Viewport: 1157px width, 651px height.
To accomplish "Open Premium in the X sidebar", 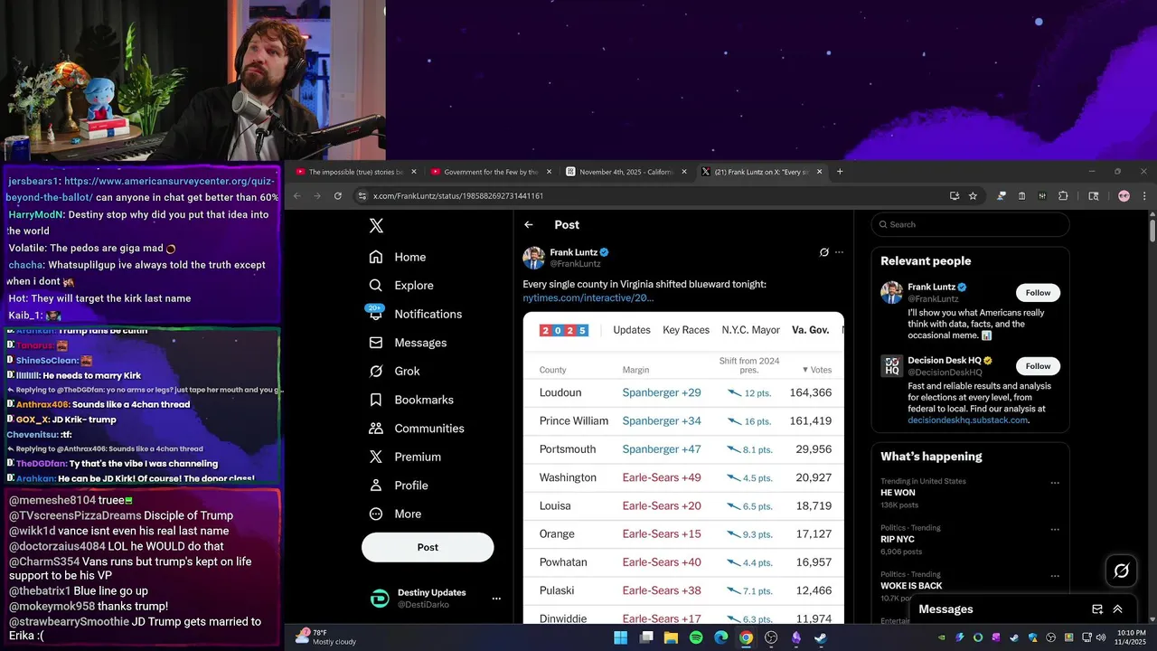I will (405, 458).
